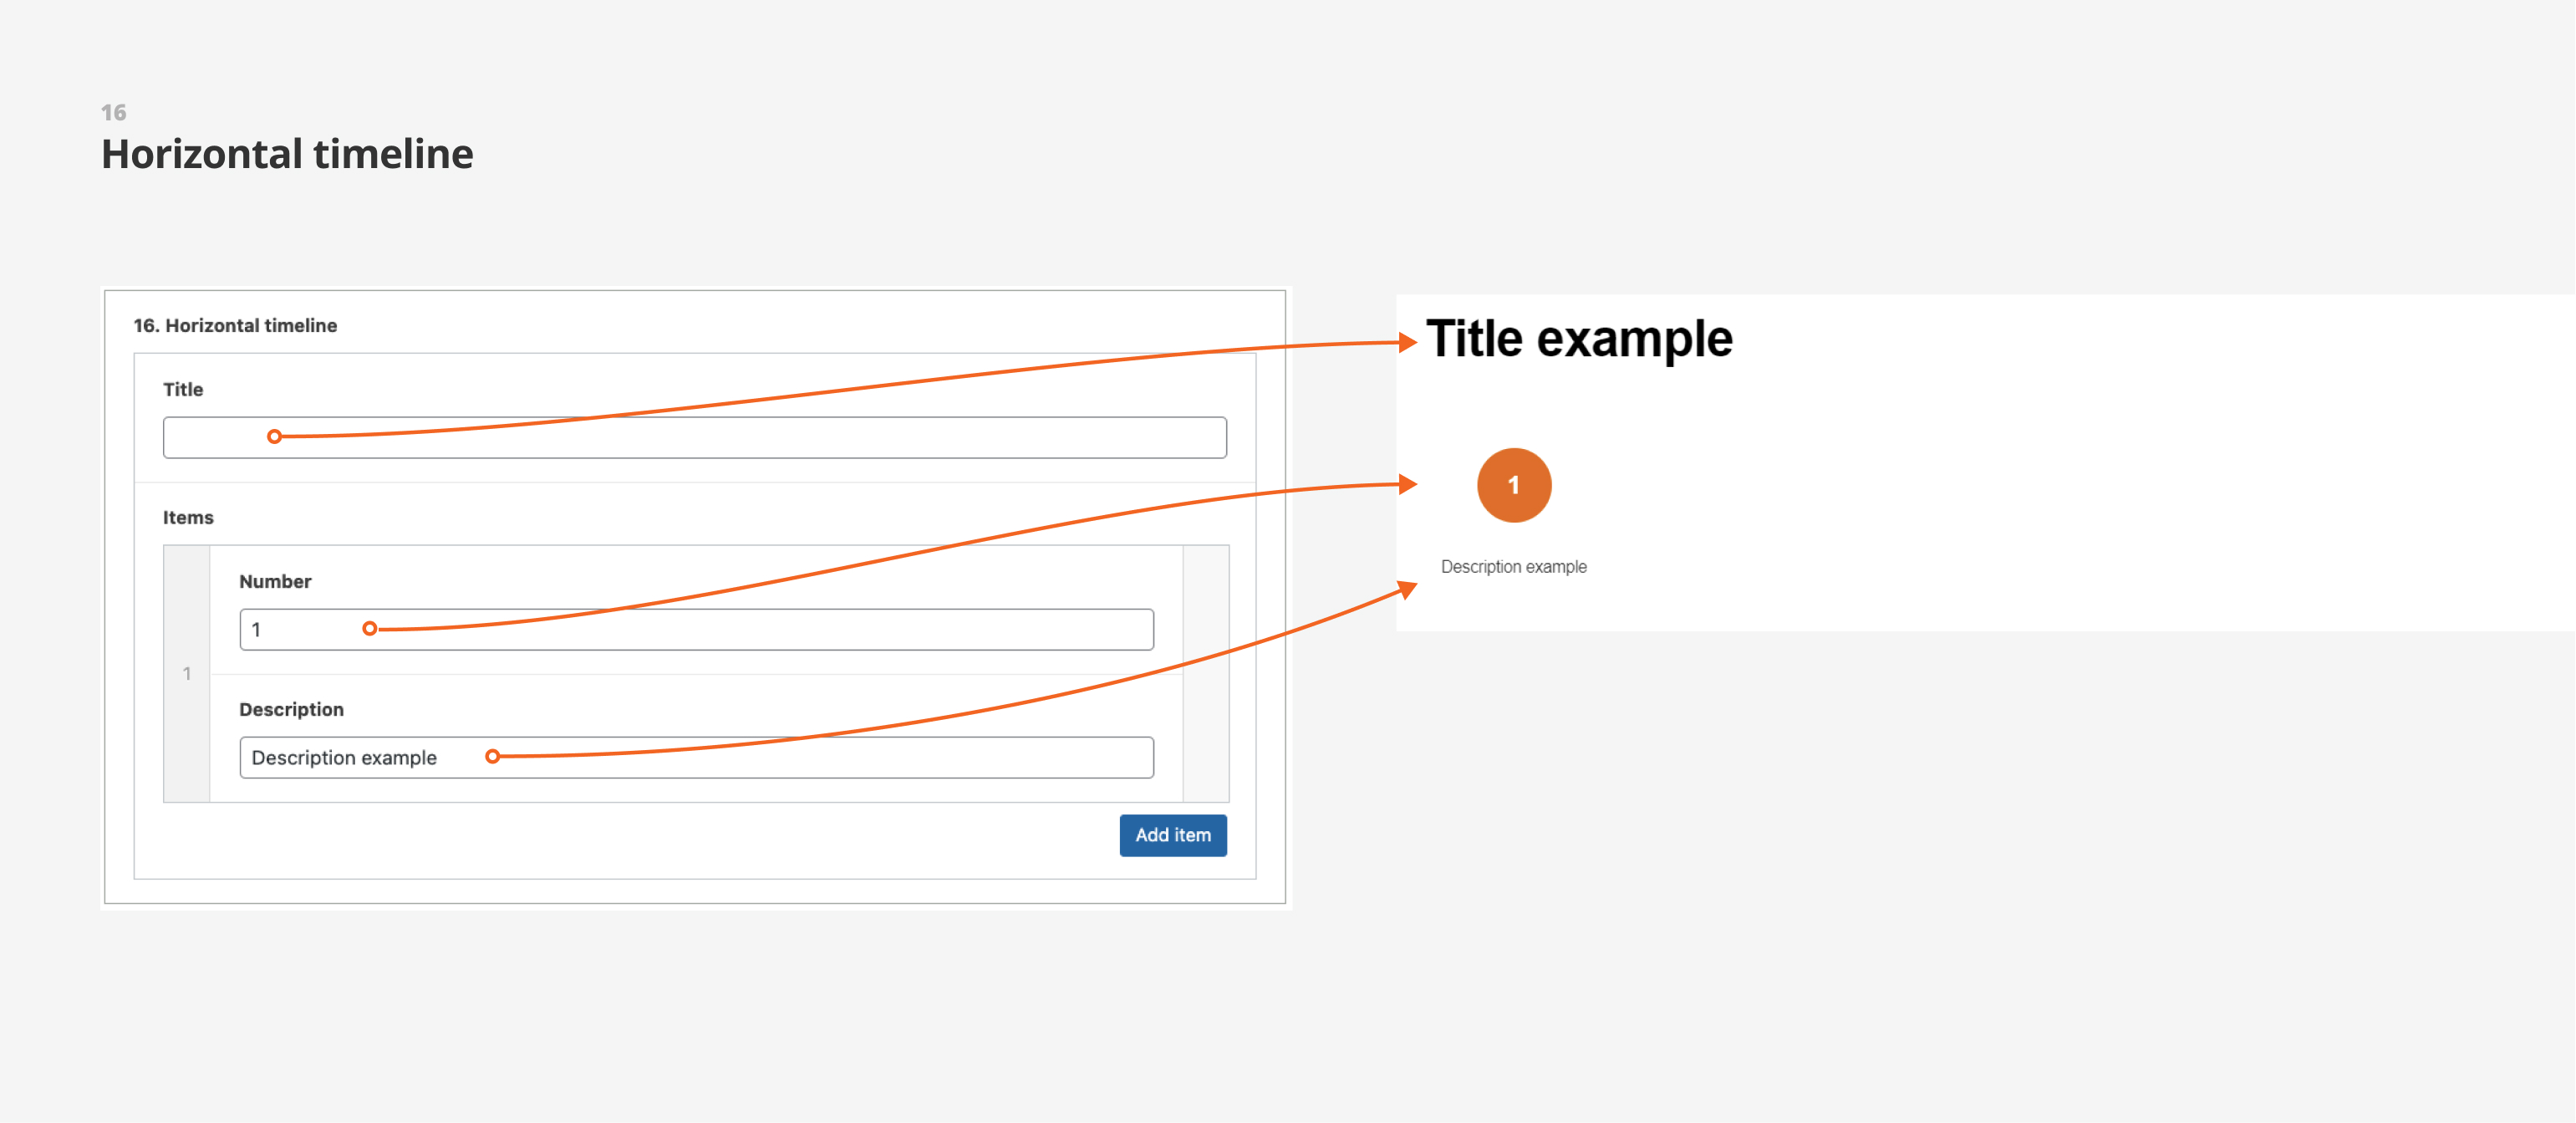This screenshot has width=2576, height=1123.
Task: Click the arrowhead pointing to Title example
Action: pyautogui.click(x=1408, y=342)
